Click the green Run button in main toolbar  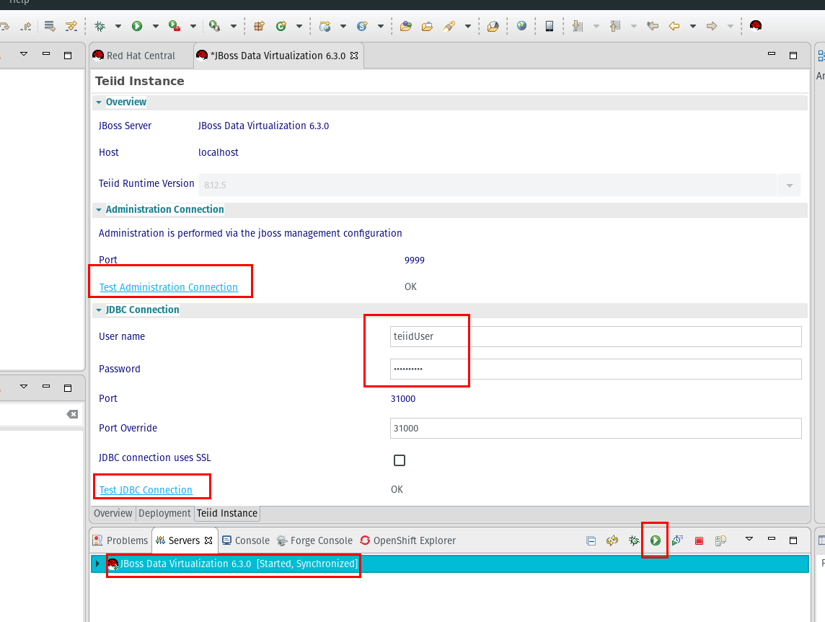(x=137, y=26)
